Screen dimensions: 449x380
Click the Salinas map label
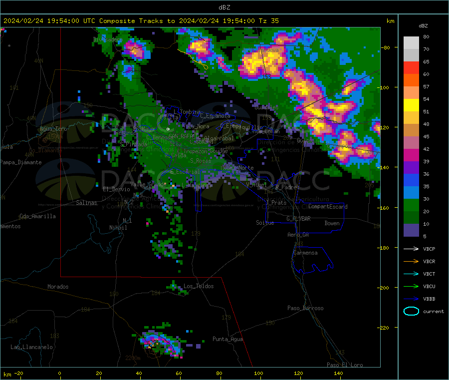coord(86,203)
